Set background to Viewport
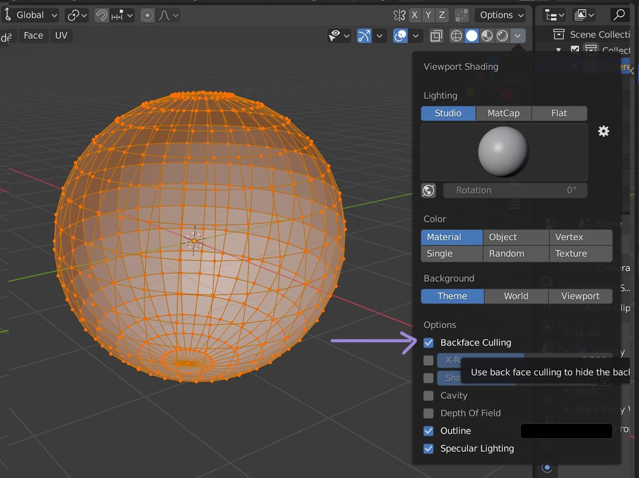 (581, 296)
